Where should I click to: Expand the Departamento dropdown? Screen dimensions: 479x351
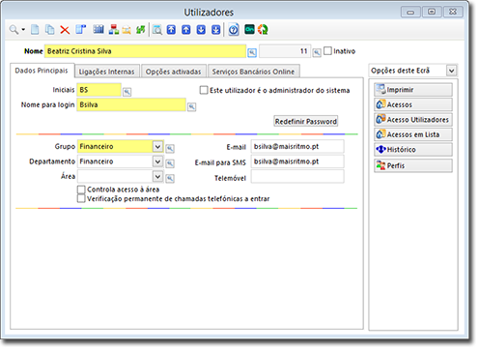[157, 161]
